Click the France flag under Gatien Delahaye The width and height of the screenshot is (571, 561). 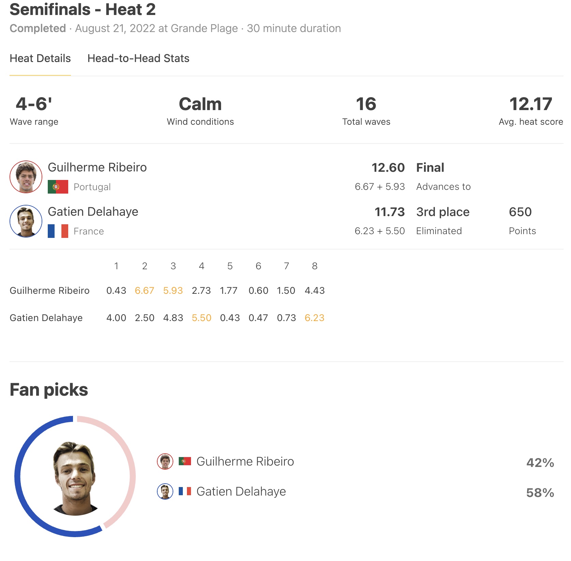tap(58, 231)
